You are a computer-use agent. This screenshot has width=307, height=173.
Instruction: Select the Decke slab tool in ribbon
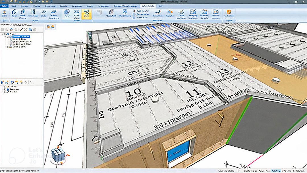(43, 13)
